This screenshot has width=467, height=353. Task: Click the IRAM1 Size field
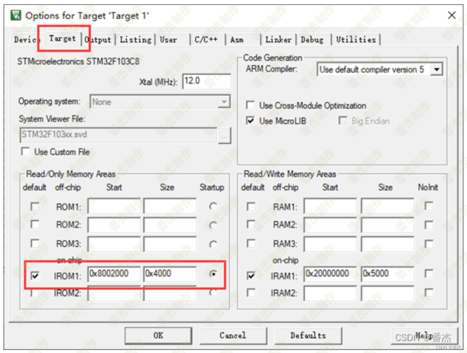(x=387, y=275)
